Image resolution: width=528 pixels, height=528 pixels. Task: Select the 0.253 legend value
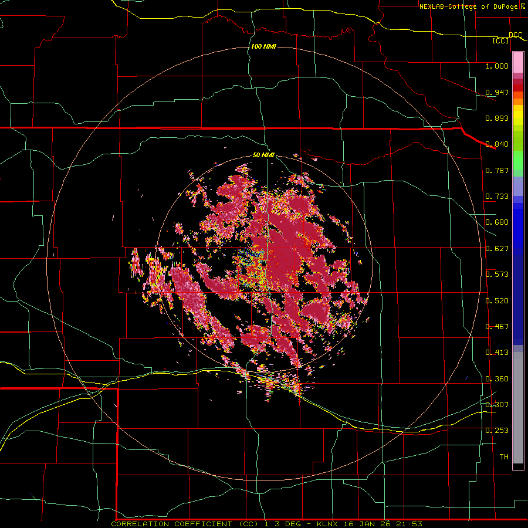click(497, 431)
